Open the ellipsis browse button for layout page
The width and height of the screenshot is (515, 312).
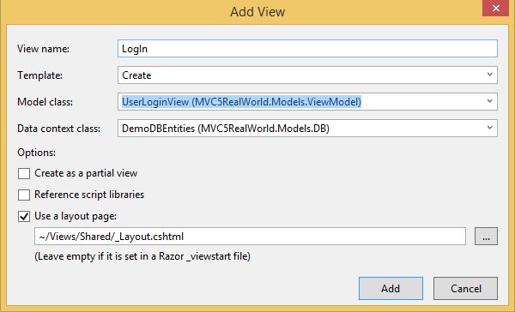click(486, 237)
